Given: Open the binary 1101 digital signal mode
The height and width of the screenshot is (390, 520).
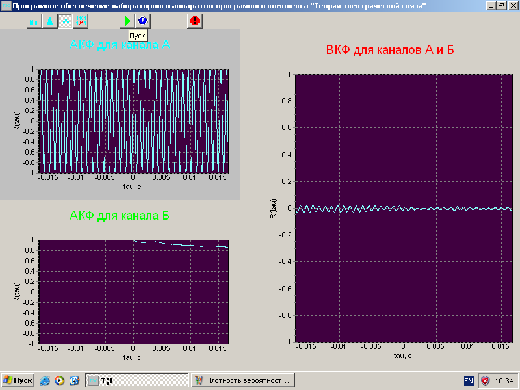Looking at the screenshot, I should point(81,21).
